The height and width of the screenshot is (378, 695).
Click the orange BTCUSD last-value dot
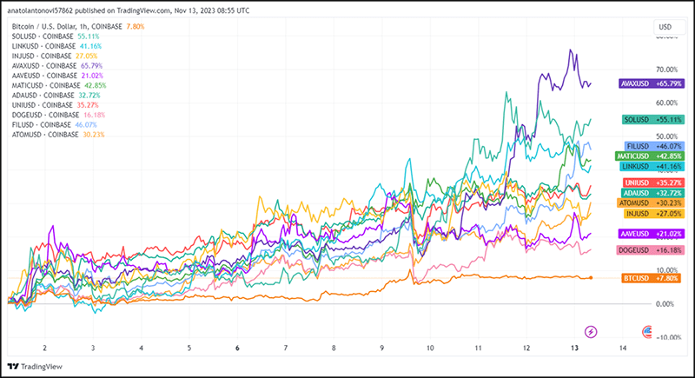click(591, 278)
